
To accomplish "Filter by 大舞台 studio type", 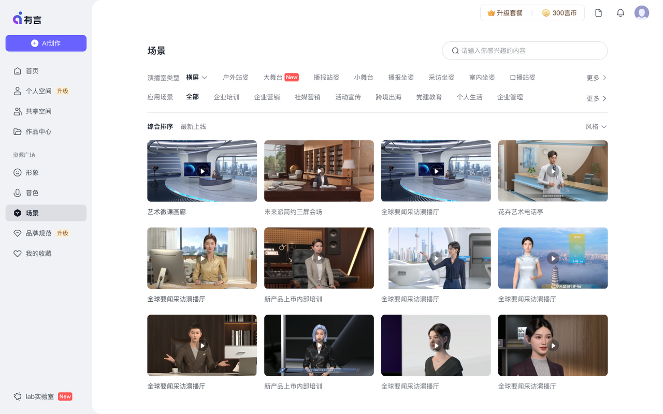I will coord(273,78).
